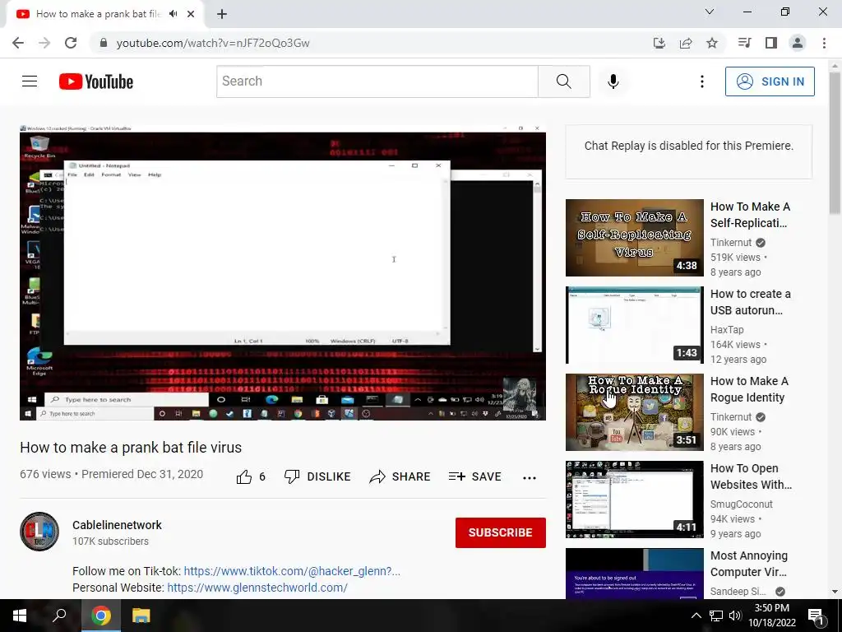The width and height of the screenshot is (842, 632).
Task: Open 'How To Make A Self-Replicati...' title
Action: pyautogui.click(x=750, y=215)
